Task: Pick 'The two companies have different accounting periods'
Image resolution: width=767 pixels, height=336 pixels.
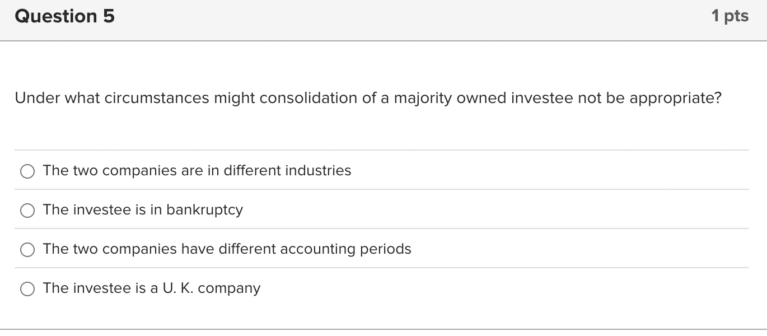Action: (27, 250)
